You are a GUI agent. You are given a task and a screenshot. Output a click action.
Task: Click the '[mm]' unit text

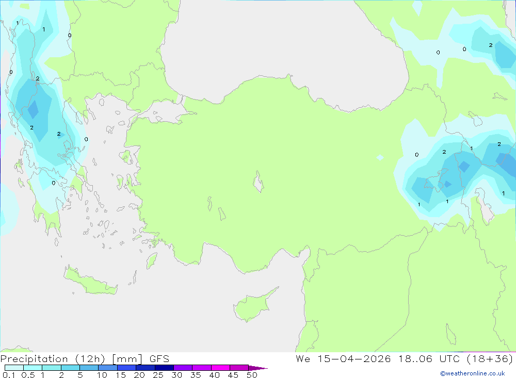(x=127, y=359)
